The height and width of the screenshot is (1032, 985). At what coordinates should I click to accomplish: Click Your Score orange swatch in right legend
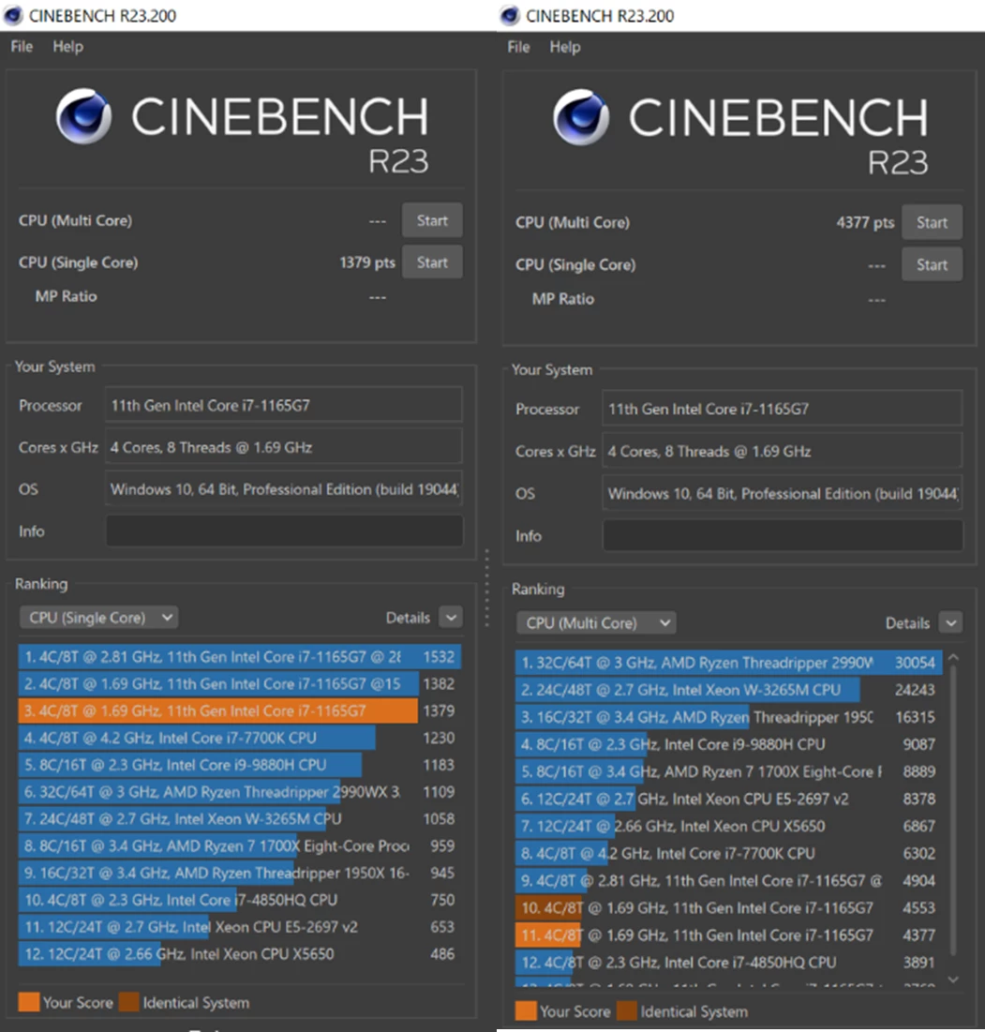[x=526, y=1011]
